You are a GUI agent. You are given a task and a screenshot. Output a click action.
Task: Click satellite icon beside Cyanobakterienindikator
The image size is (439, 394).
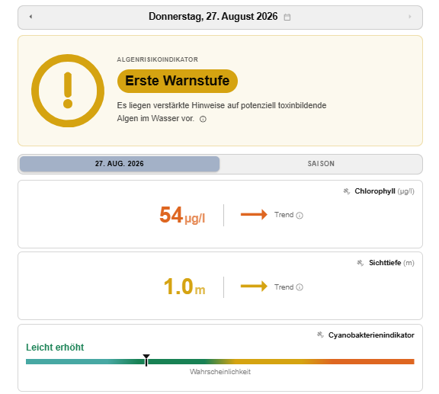pos(320,335)
